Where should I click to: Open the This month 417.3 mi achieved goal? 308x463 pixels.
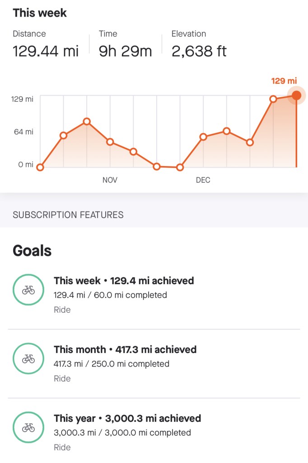tap(125, 349)
